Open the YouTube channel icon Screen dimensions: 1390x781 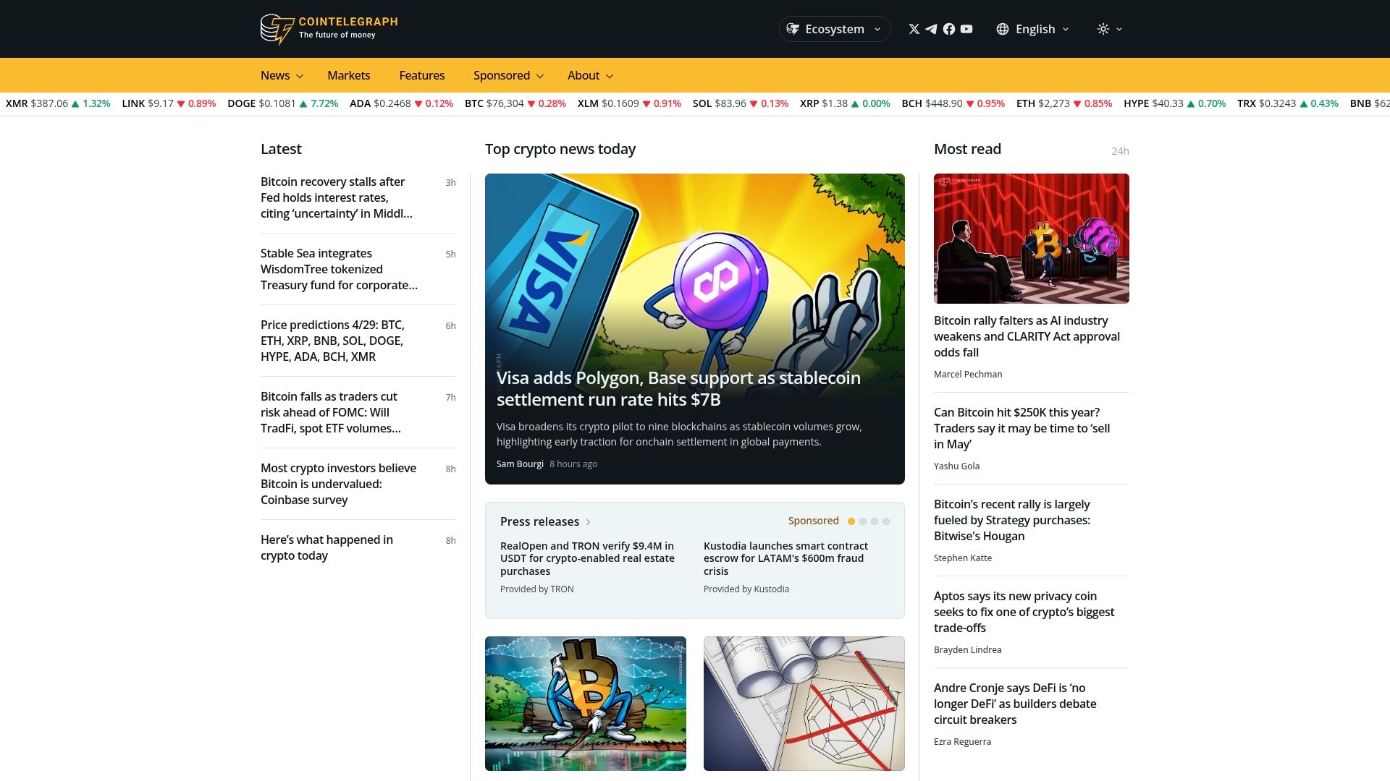966,29
